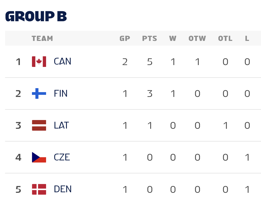Click the OTL column header
This screenshot has width=261, height=205.
tap(225, 39)
